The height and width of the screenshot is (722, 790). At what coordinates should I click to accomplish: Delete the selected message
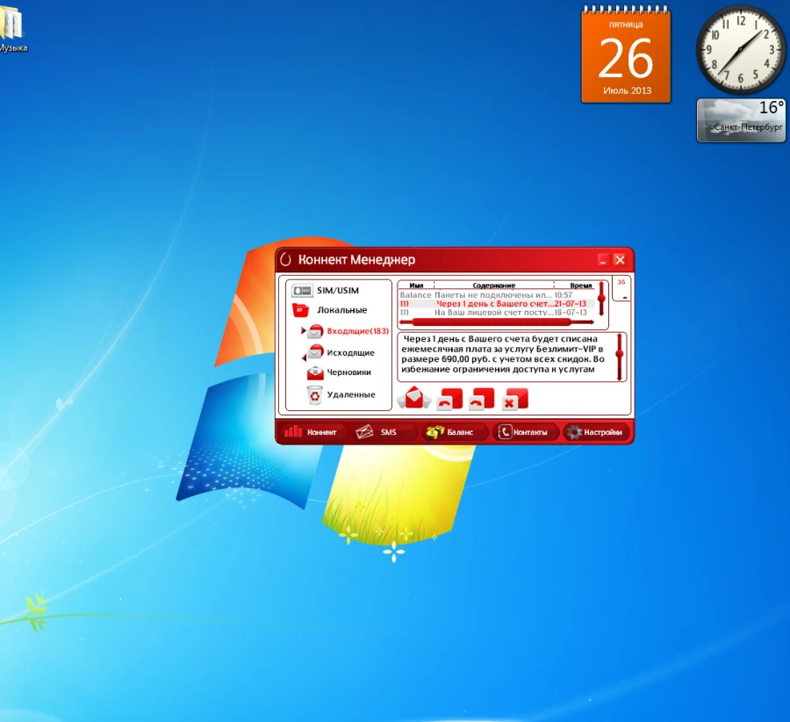pos(515,399)
